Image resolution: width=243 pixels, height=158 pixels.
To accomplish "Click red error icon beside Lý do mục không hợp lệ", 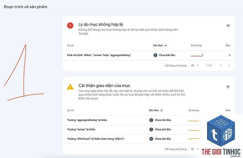I will [70, 25].
